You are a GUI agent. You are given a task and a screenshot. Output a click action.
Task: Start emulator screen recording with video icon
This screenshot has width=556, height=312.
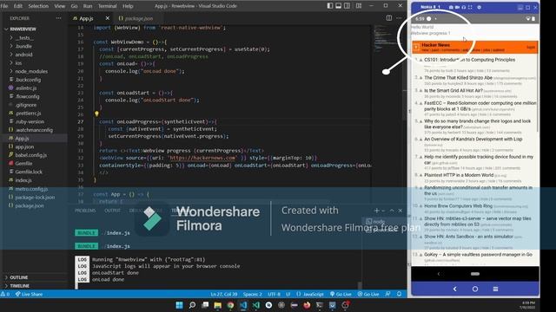pos(457,7)
